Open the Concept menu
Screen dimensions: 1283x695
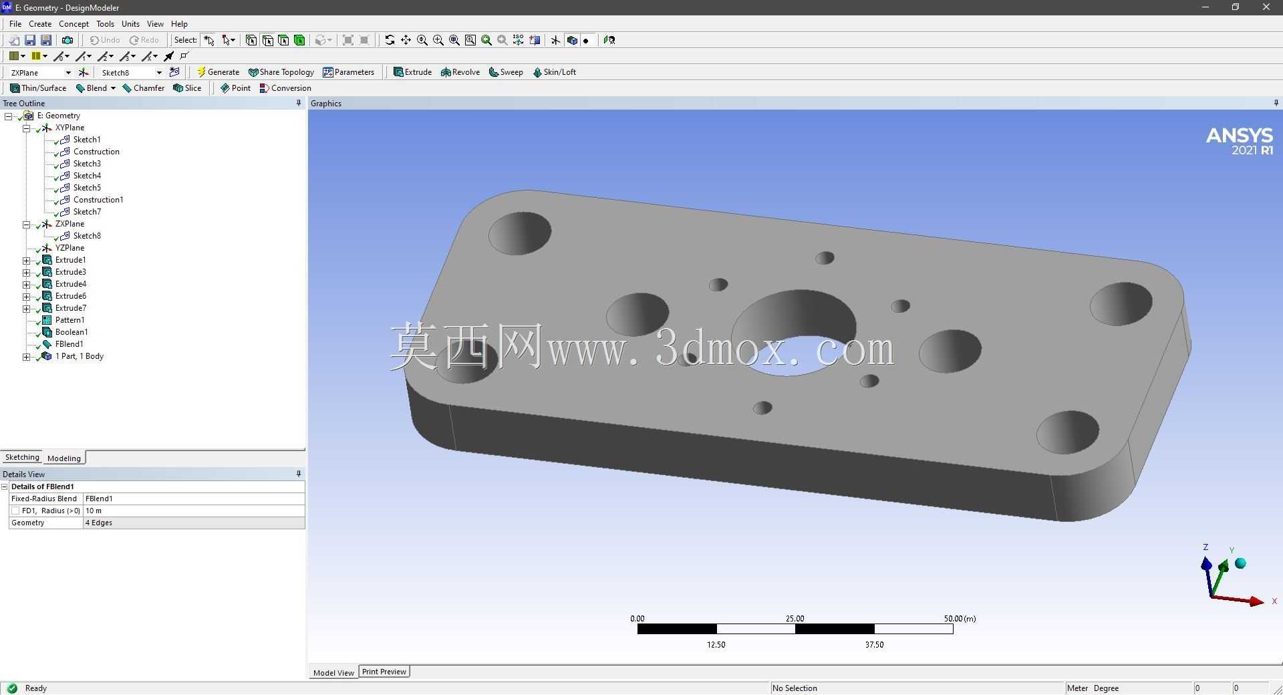pyautogui.click(x=74, y=23)
